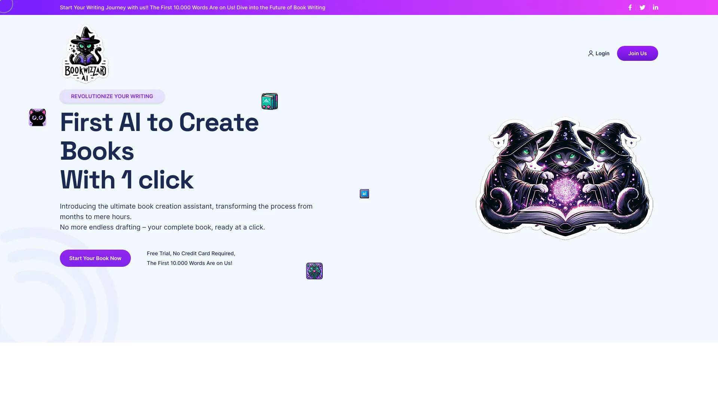Toggle the Free Trial offer text link
718x403 pixels.
click(191, 258)
